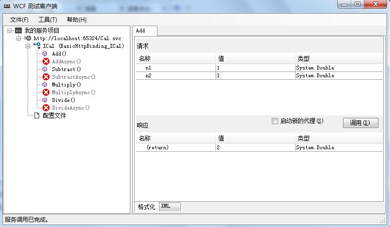
Task: Select the Multiply() operation
Action: pyautogui.click(x=66, y=85)
